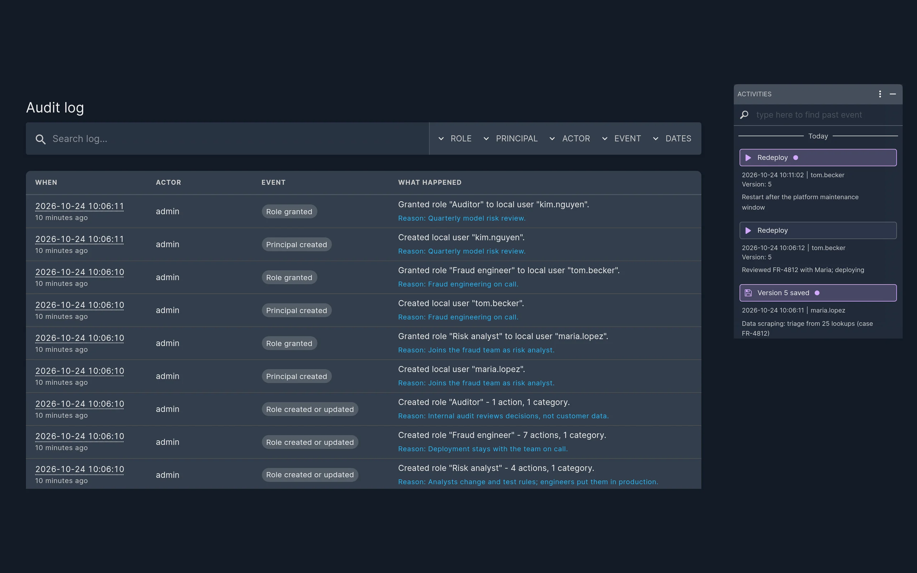Open the ACTOR filter dropdown
Screen dimensions: 917x573
(x=569, y=139)
